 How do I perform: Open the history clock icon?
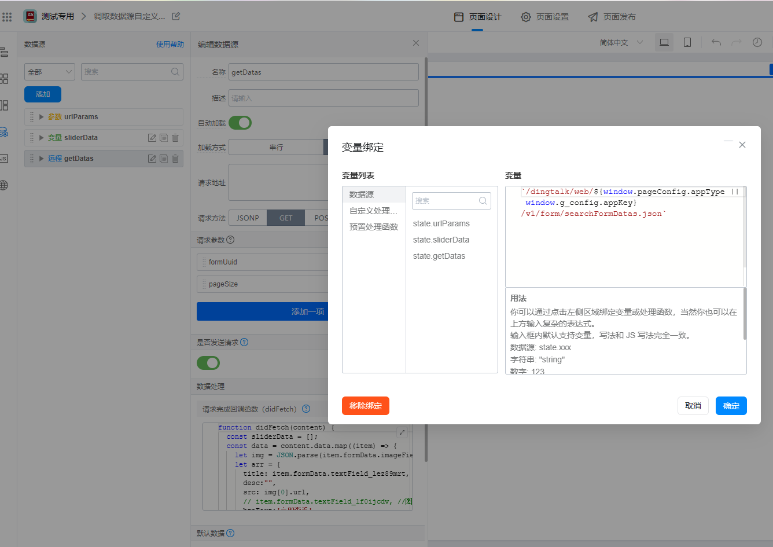(x=757, y=42)
